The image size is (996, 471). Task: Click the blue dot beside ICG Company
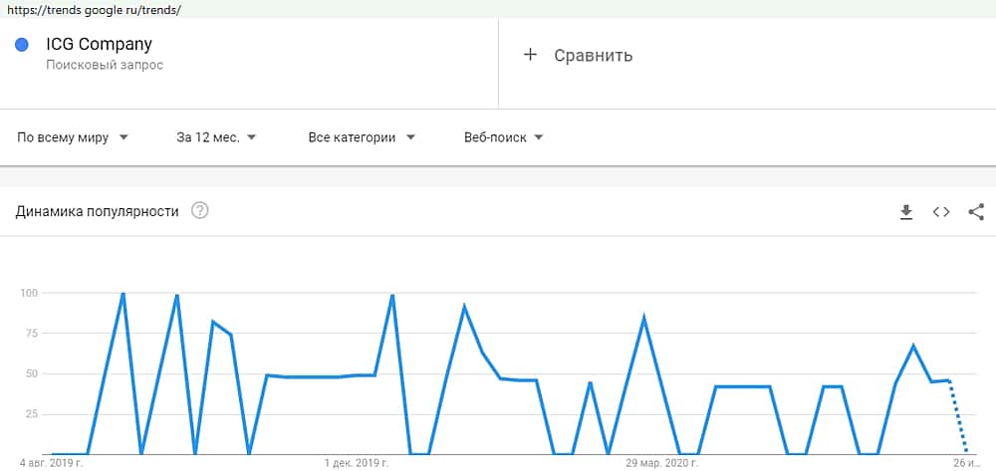(x=22, y=44)
